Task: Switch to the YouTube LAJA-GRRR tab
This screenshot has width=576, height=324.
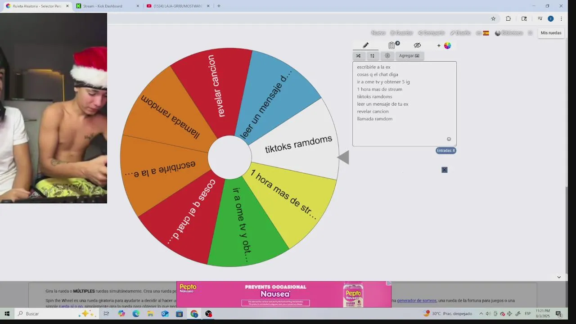Action: [178, 6]
